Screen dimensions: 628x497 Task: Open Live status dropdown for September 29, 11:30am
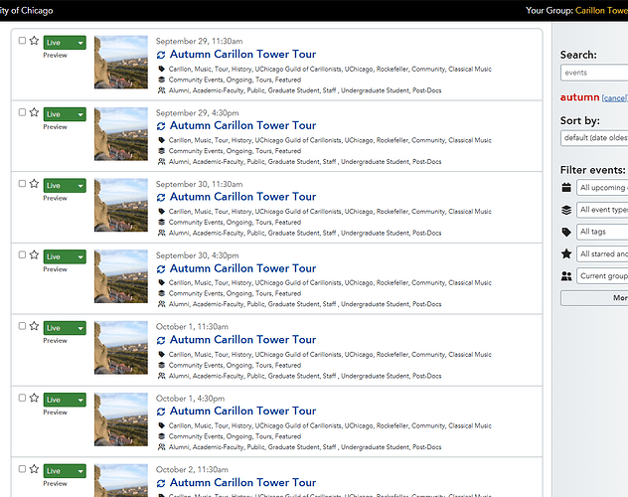(65, 43)
